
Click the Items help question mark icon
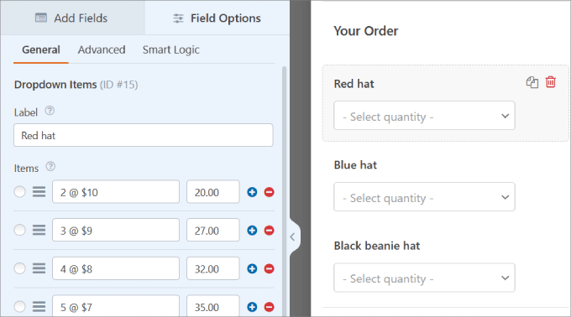(x=50, y=167)
